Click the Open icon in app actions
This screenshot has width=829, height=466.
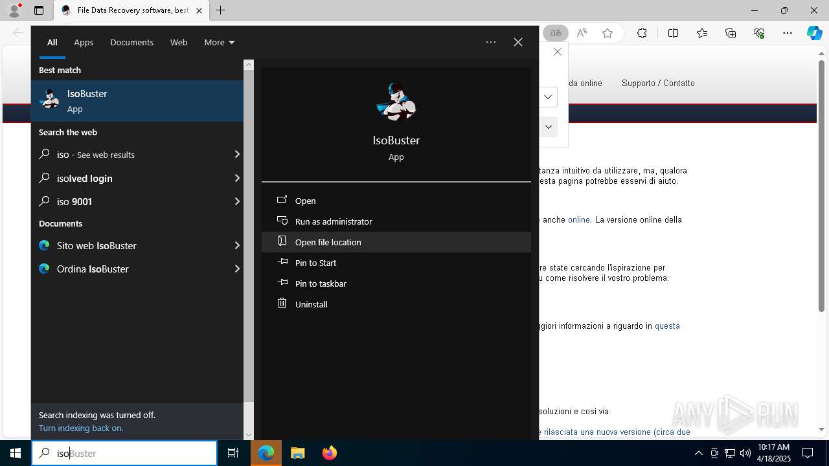tap(282, 200)
